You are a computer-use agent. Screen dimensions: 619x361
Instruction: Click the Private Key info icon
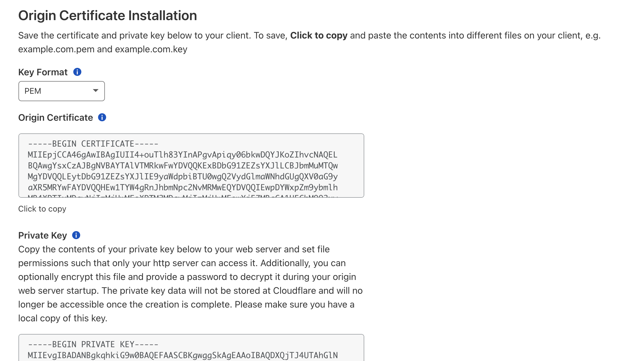point(76,235)
